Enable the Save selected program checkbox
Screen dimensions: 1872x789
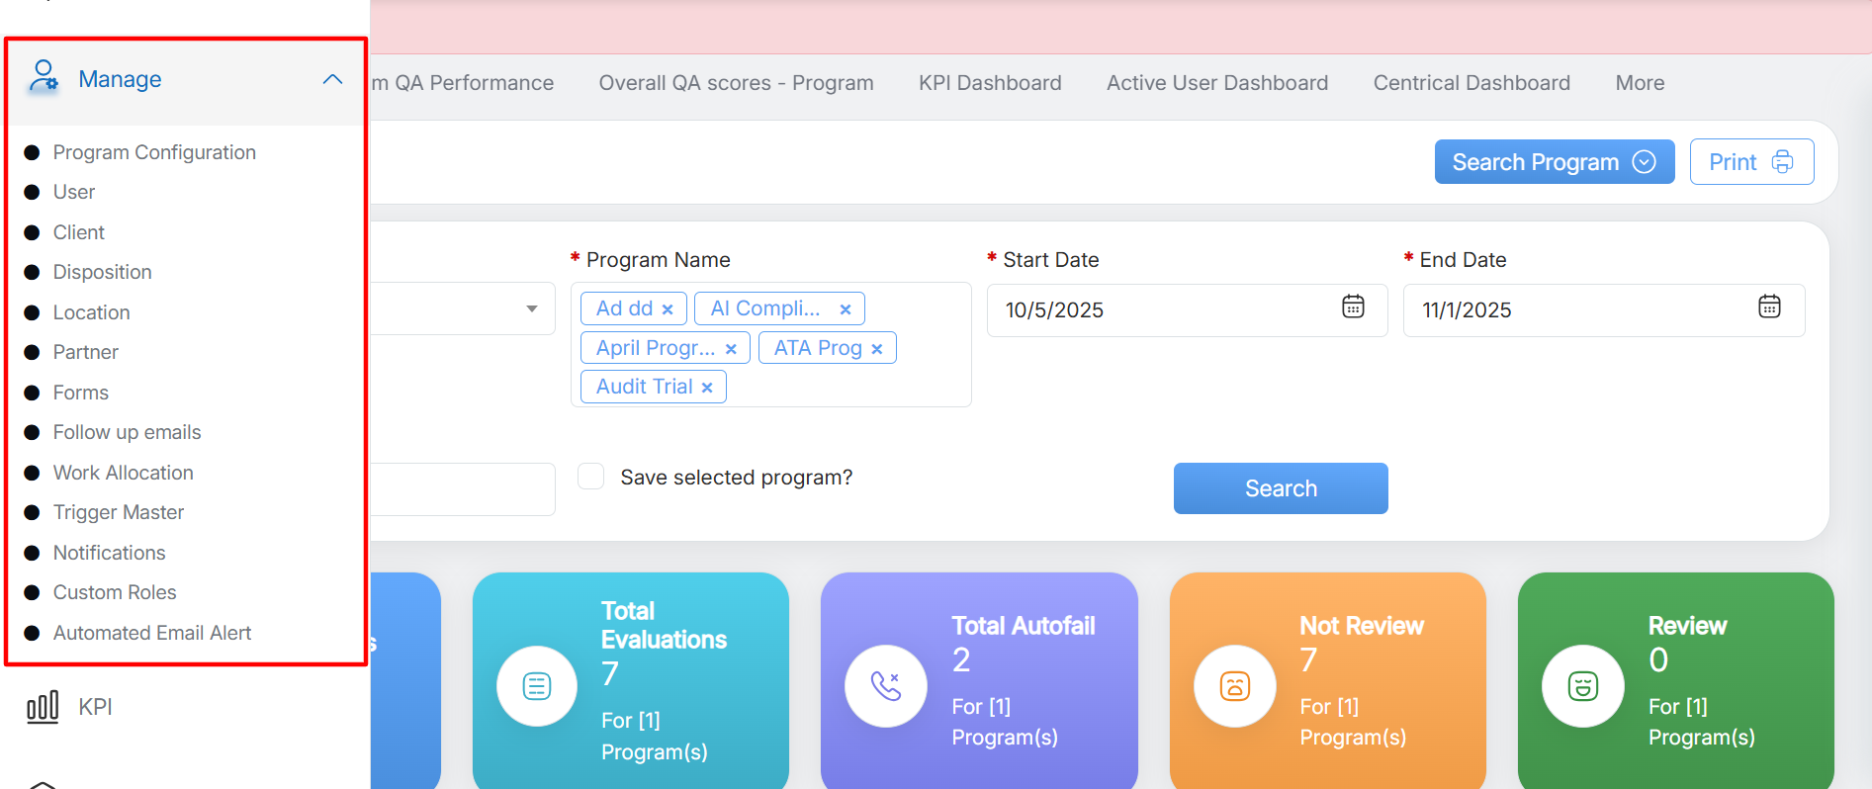coord(591,477)
